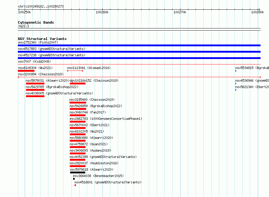Select the red bar under nsv4759872
Image resolution: width=269 pixels, height=197 pixels.
tap(78, 147)
